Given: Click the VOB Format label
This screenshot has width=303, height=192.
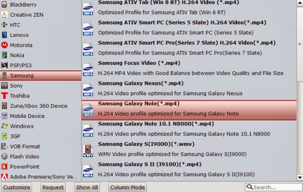Looking at the screenshot, I should [25, 146].
